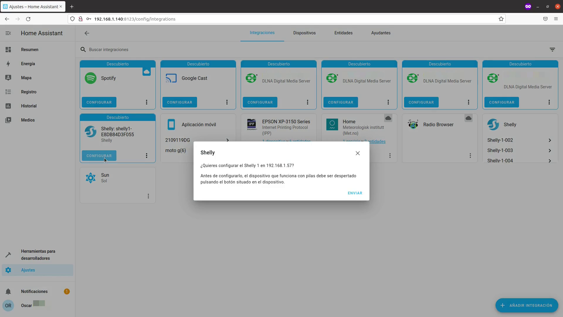Switch to the Dispositivos tab

[x=304, y=33]
